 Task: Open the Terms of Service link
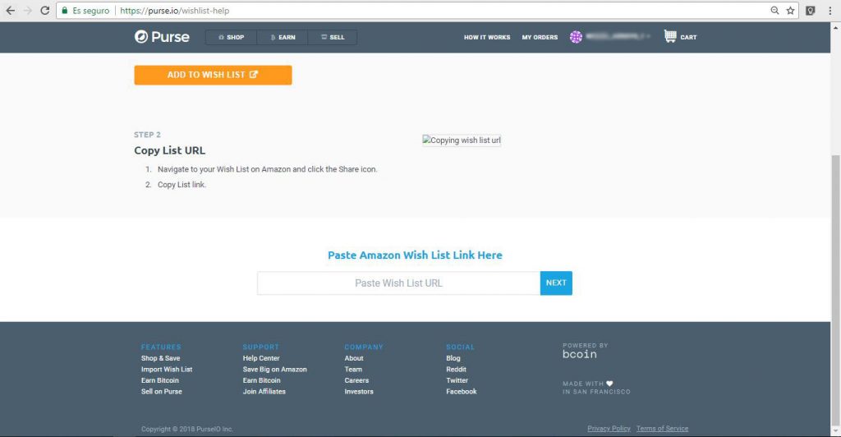click(x=662, y=429)
